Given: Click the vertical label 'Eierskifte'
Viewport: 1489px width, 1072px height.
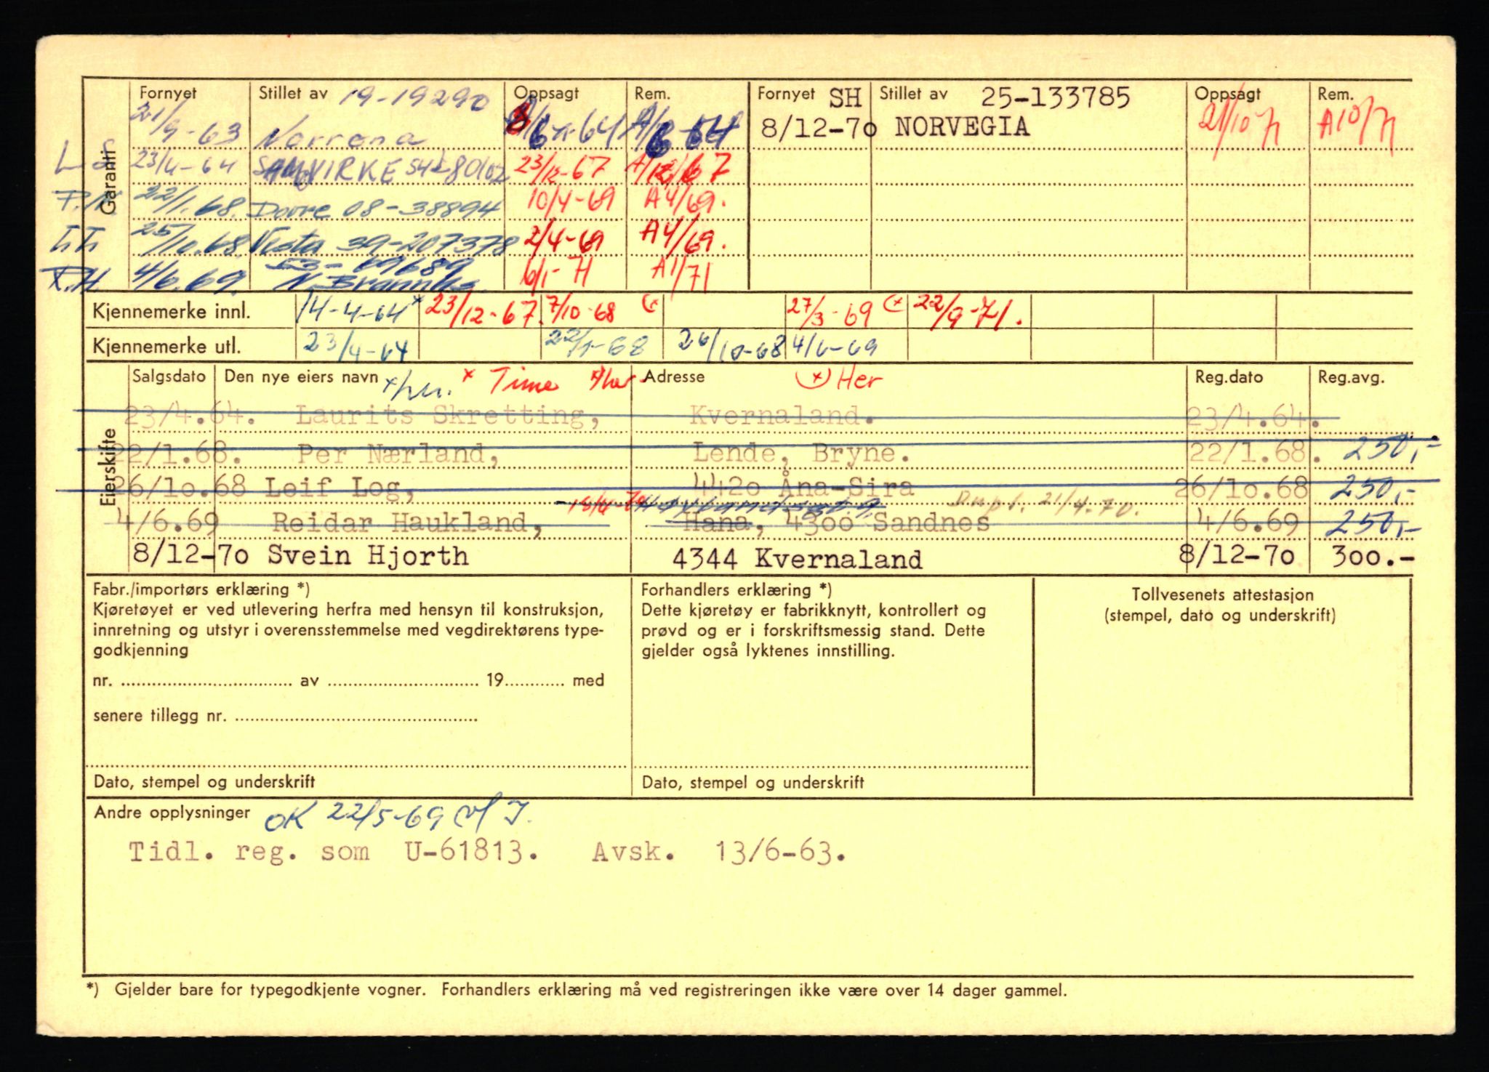Looking at the screenshot, I should tap(108, 467).
